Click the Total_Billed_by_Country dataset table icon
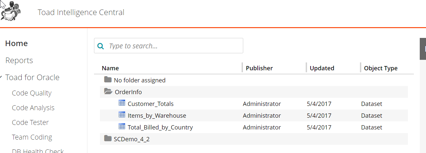The image size is (426, 153). [x=122, y=127]
